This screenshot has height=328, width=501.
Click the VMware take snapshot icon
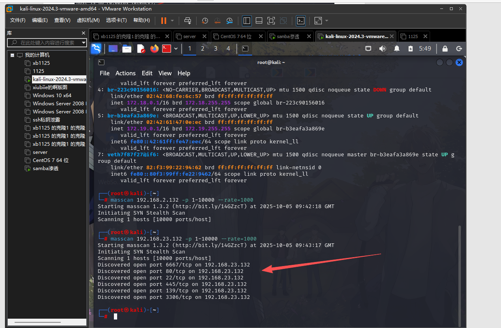[x=205, y=21]
